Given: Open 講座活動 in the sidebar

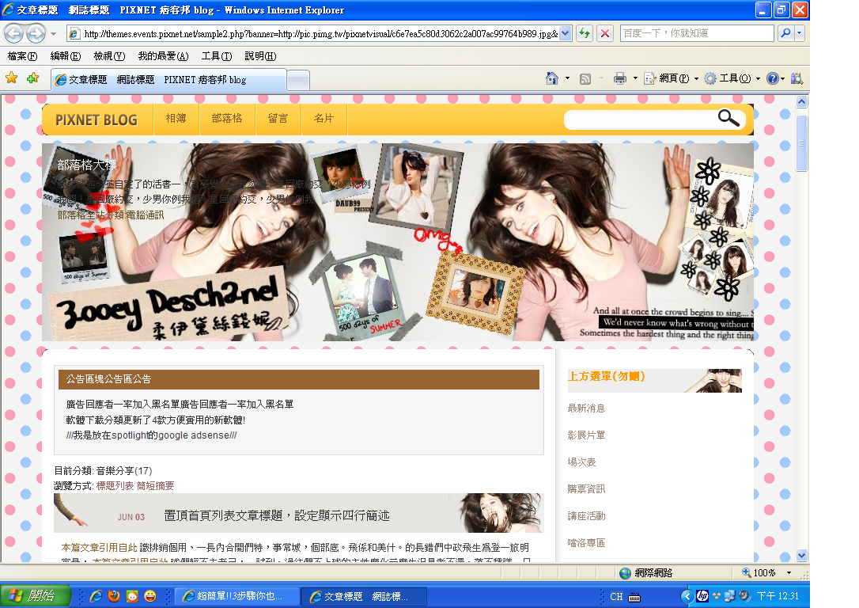Looking at the screenshot, I should (x=586, y=516).
